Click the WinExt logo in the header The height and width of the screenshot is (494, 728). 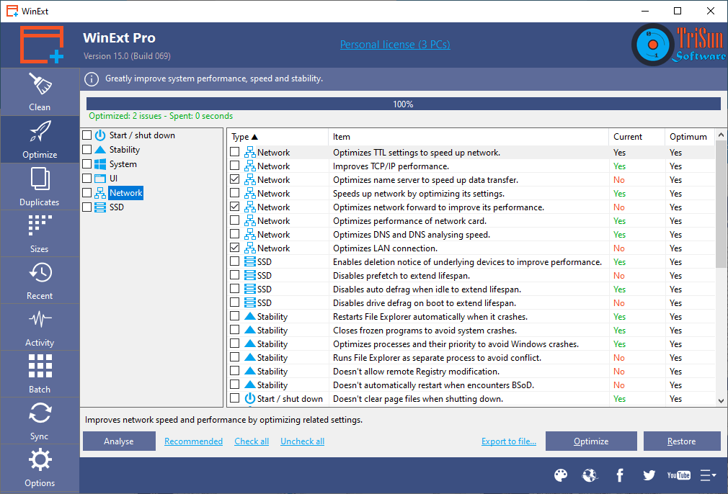[41, 45]
